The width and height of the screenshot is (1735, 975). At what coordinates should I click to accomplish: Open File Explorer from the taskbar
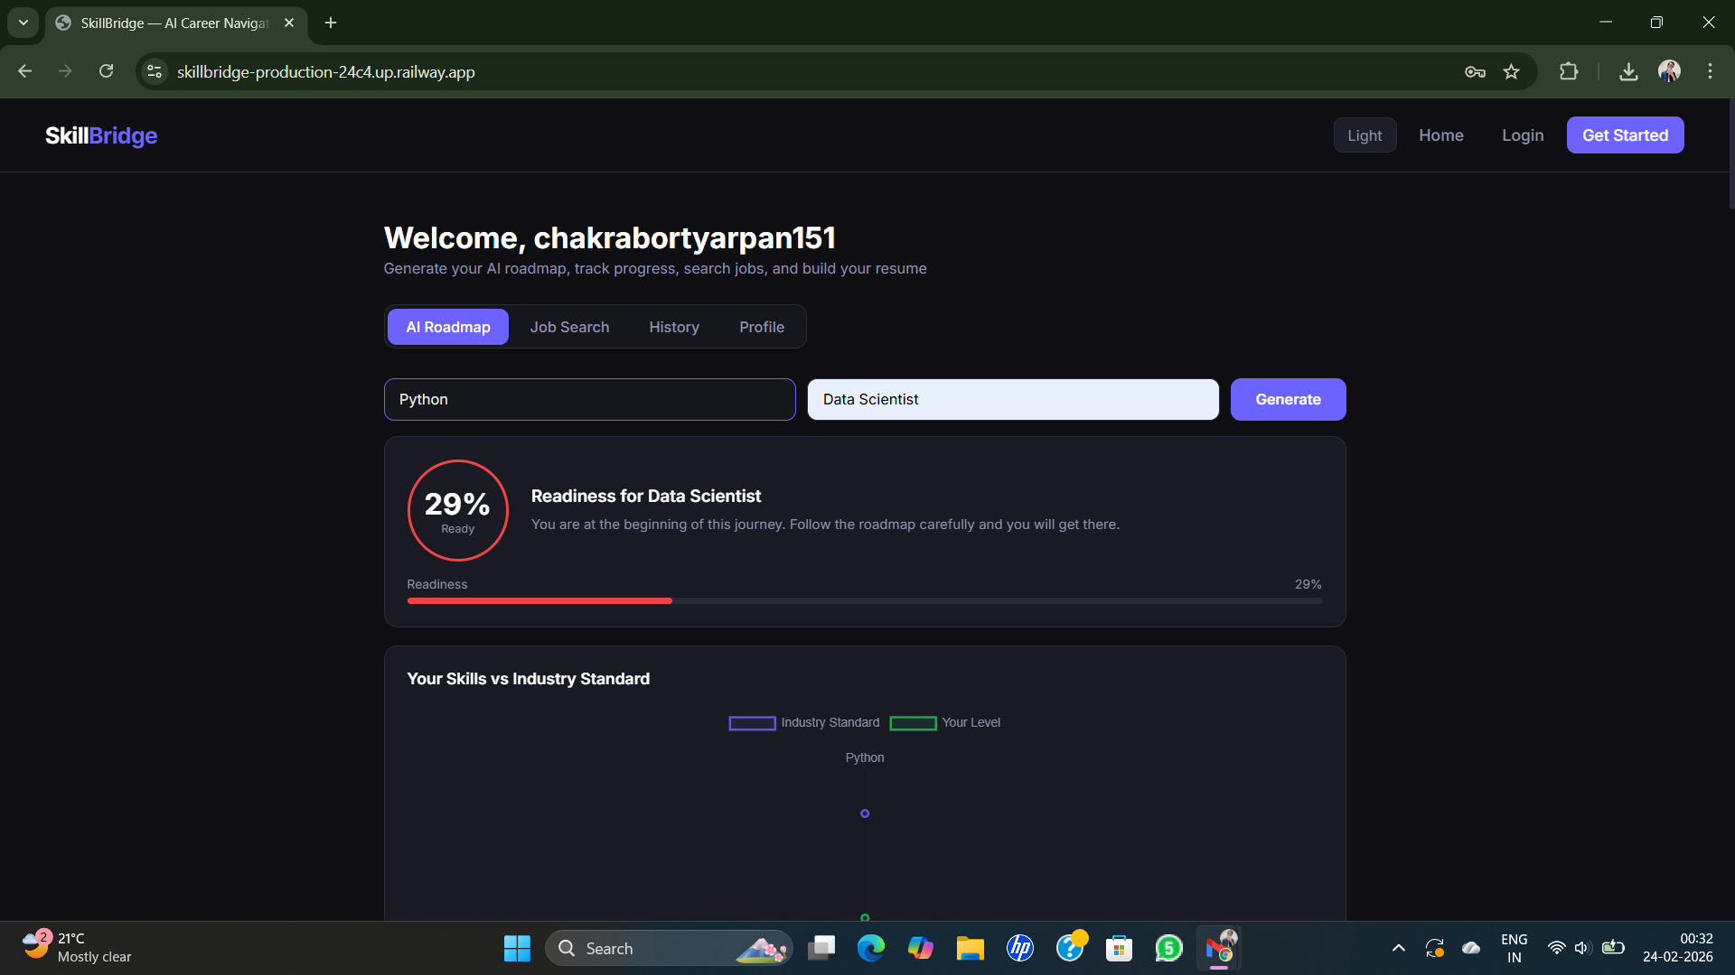click(x=970, y=948)
